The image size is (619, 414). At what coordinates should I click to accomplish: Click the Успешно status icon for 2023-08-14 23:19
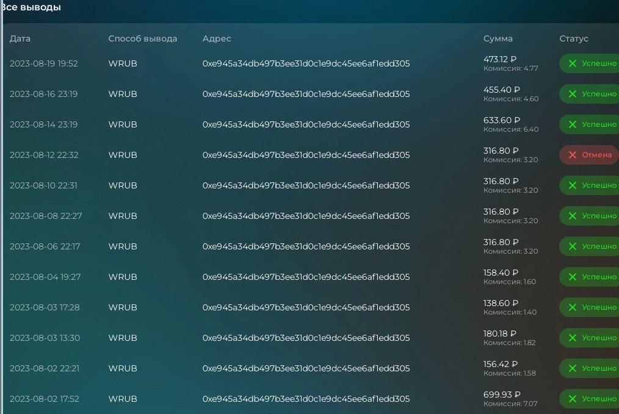click(572, 124)
